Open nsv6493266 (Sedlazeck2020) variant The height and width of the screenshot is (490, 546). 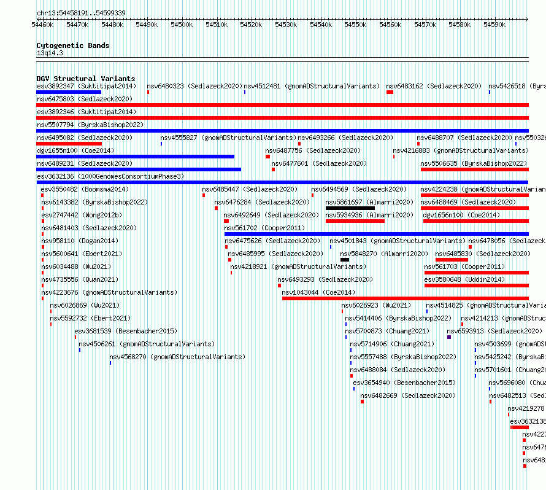tap(345, 138)
